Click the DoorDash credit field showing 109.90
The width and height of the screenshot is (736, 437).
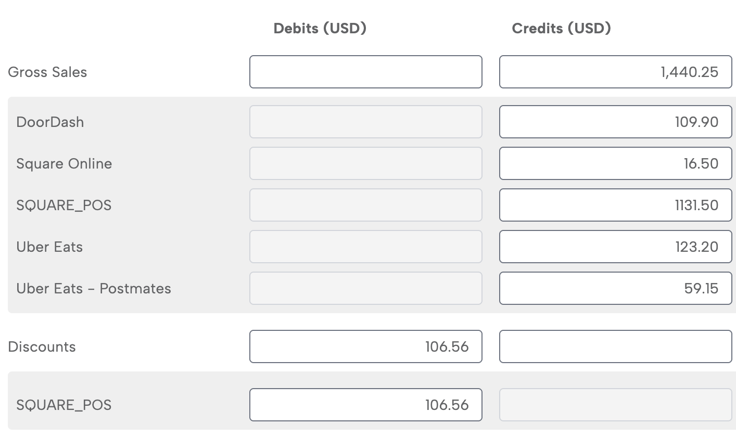pyautogui.click(x=615, y=122)
